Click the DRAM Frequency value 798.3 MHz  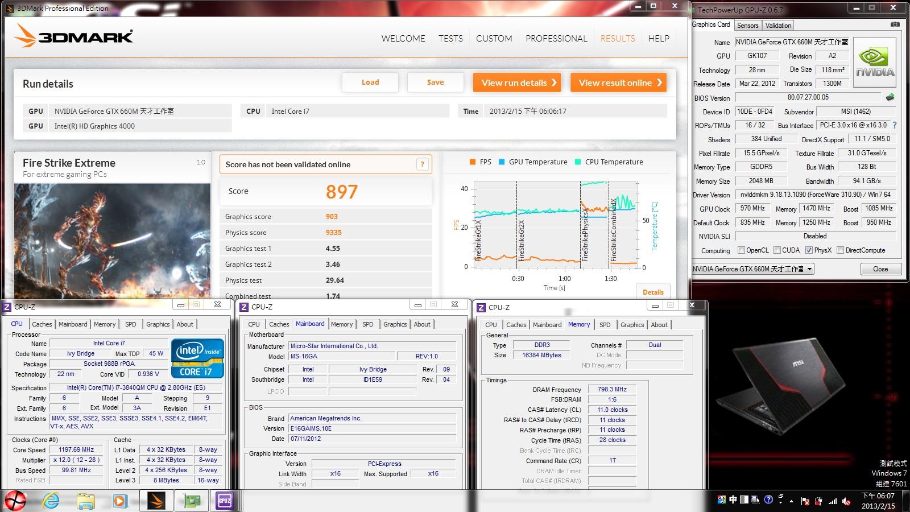(612, 390)
